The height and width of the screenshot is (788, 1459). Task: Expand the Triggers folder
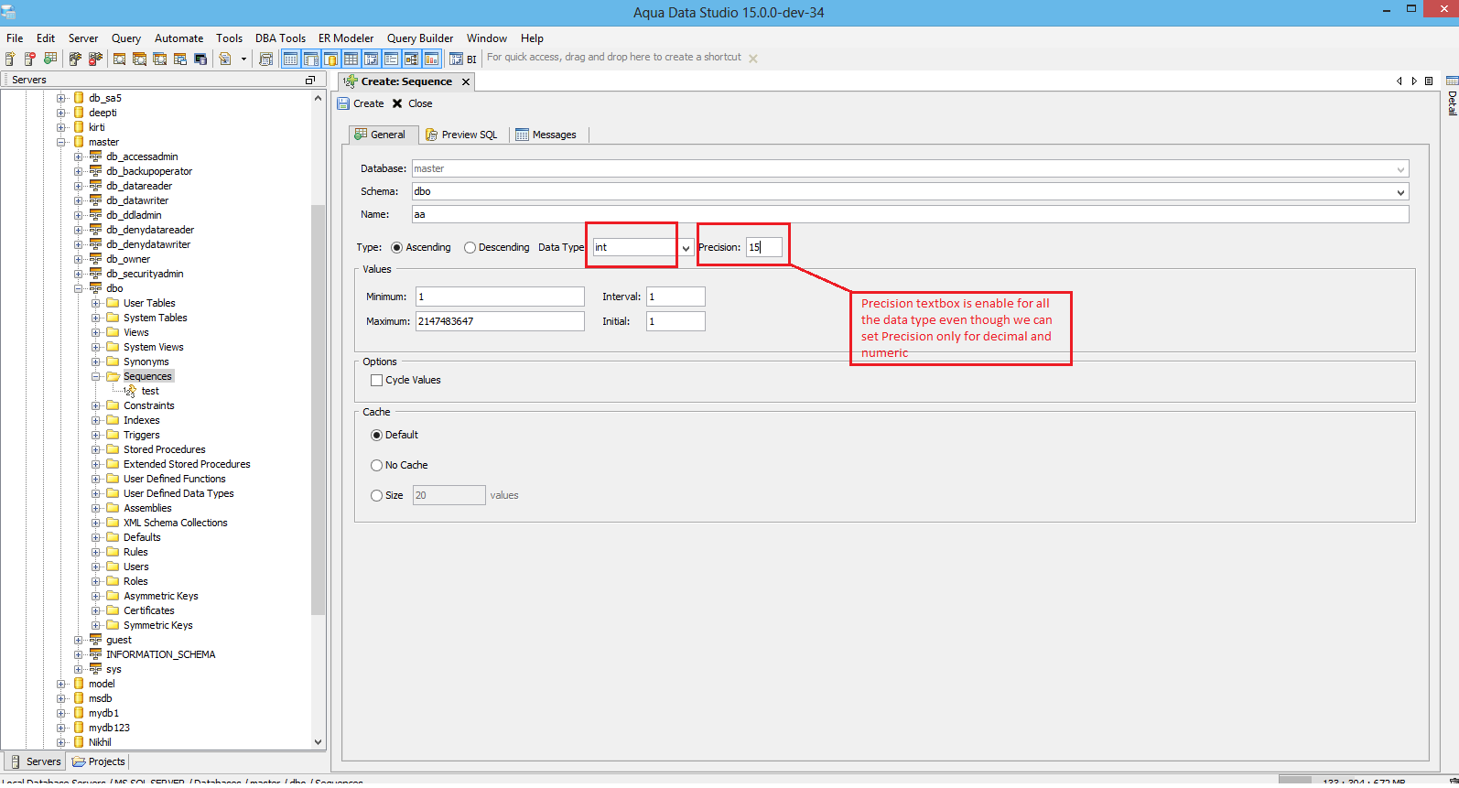pyautogui.click(x=96, y=435)
